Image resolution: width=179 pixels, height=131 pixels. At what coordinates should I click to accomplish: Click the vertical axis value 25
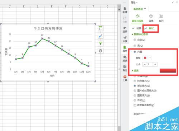point(10,34)
